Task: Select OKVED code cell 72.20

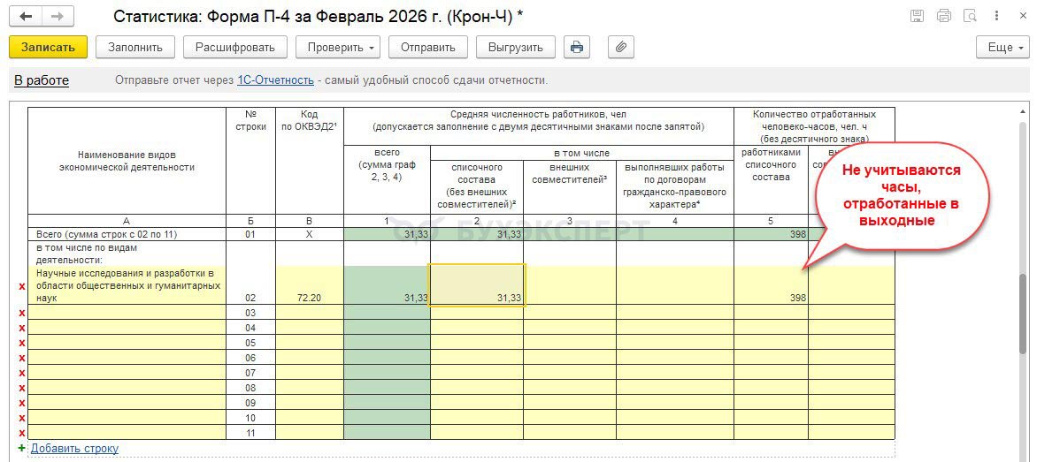Action: [310, 285]
